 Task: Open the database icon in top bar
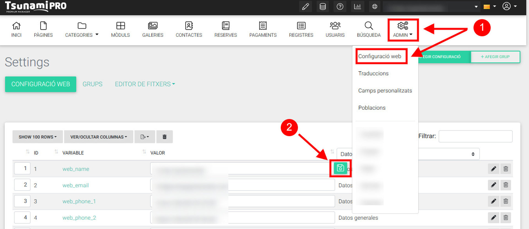click(322, 7)
